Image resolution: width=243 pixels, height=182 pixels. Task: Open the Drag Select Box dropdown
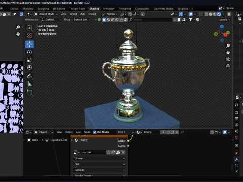82,20
